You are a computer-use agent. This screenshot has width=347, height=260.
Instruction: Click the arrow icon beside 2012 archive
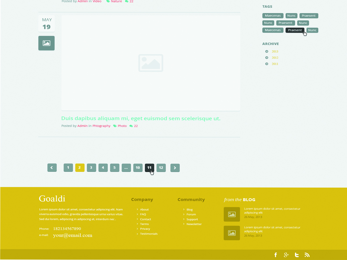266,57
